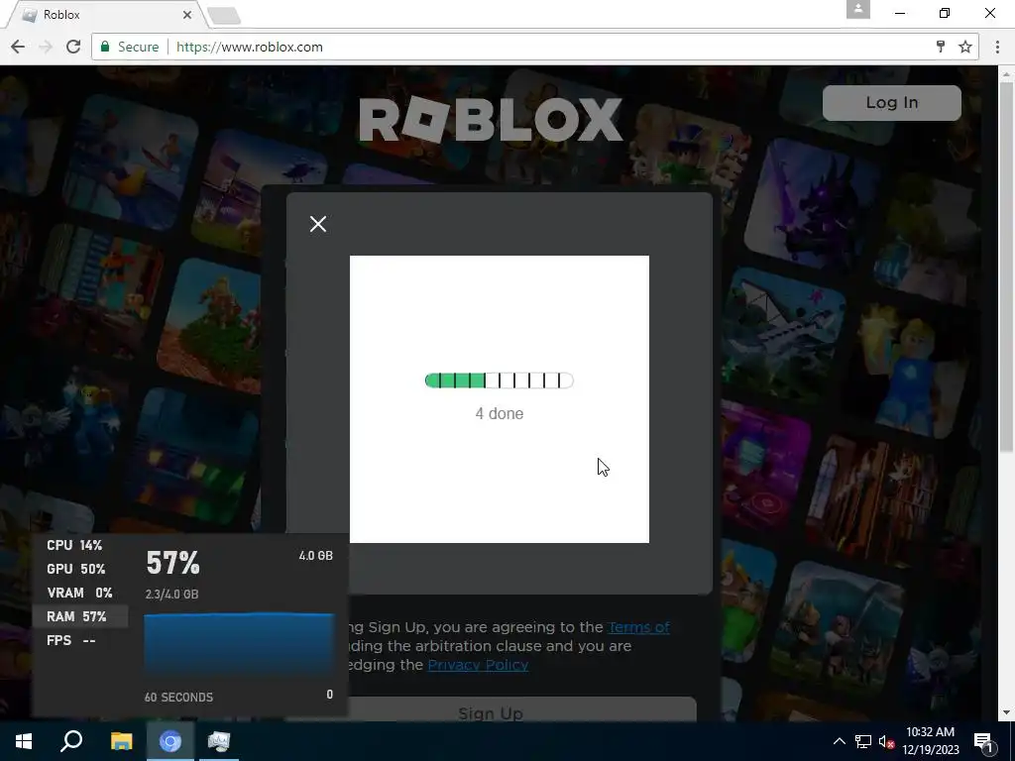Open File Explorer from taskbar
The width and height of the screenshot is (1015, 761).
(121, 741)
